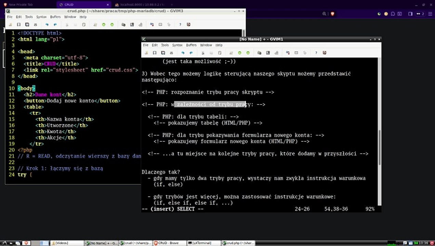Click Paste icon in GVIM1 toolbar
Image resolution: width=435 pixels, height=246 pixels.
pos(220,53)
